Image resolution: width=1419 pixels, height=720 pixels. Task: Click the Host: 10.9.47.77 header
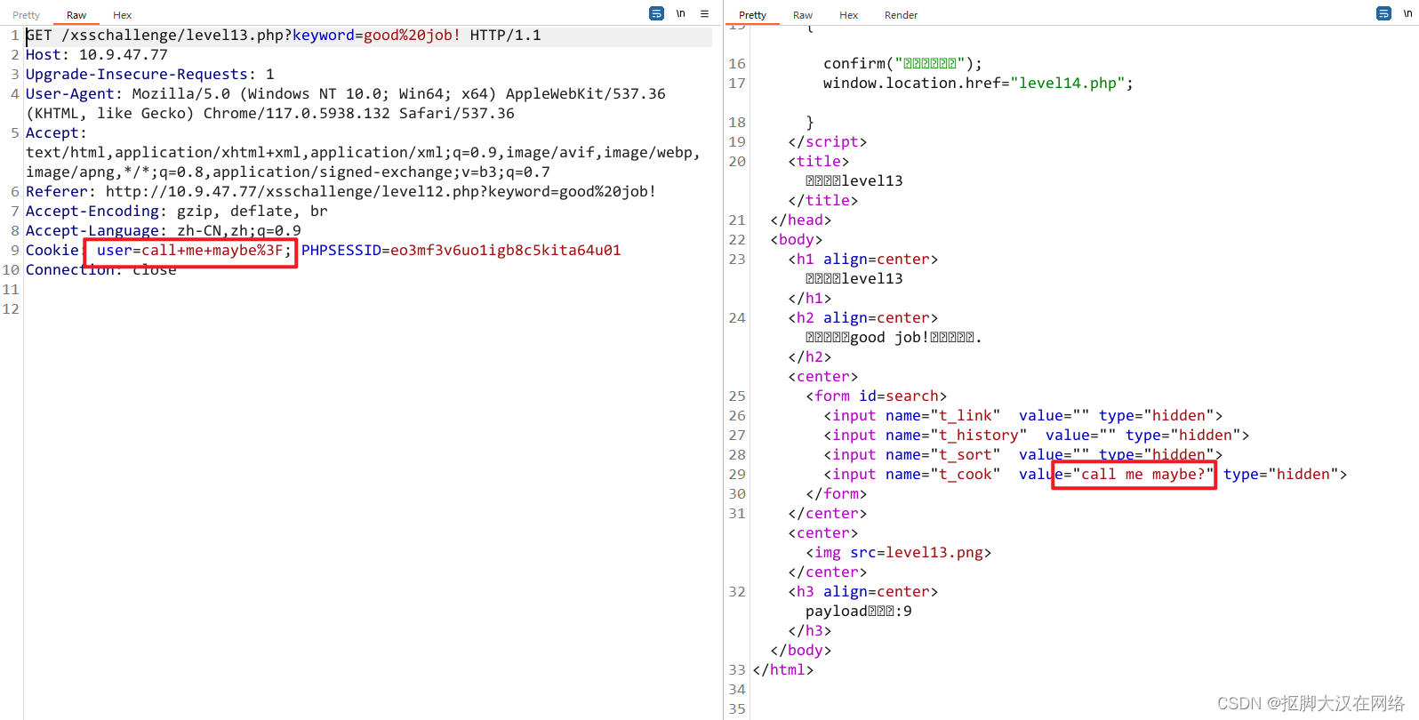(97, 55)
